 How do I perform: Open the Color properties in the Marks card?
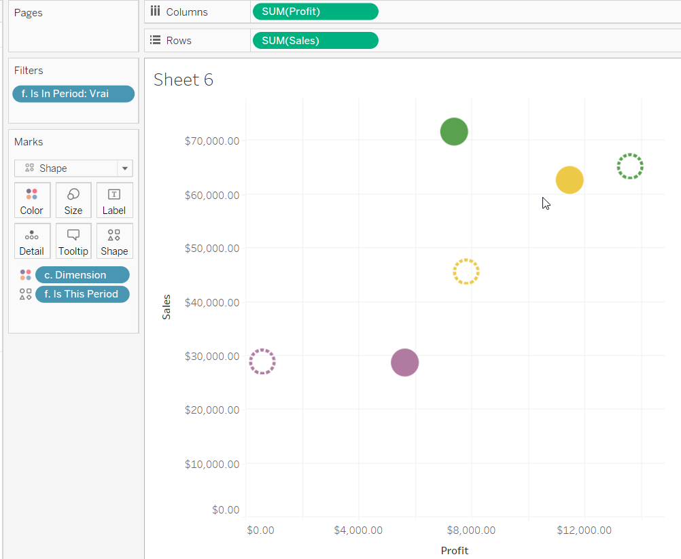point(31,200)
